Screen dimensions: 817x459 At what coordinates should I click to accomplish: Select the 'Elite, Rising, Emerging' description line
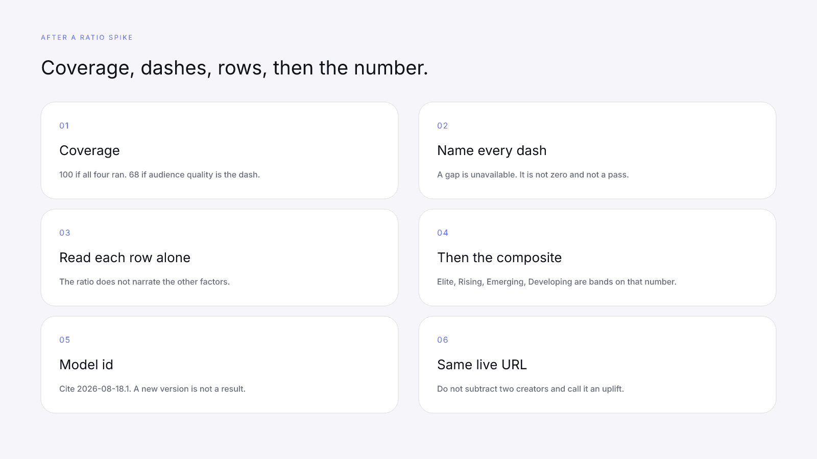557,282
